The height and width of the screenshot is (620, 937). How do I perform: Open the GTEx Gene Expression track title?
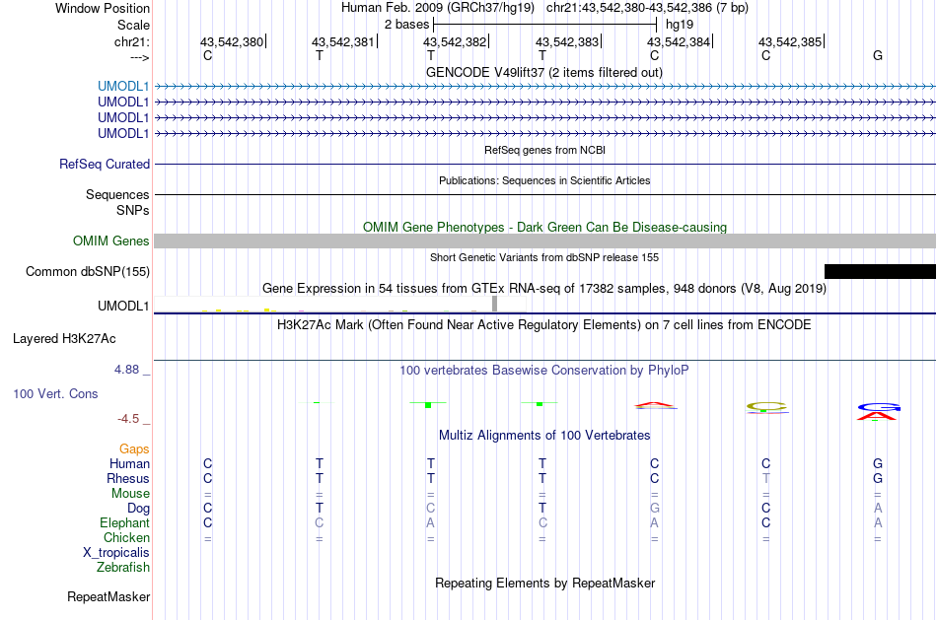point(544,289)
